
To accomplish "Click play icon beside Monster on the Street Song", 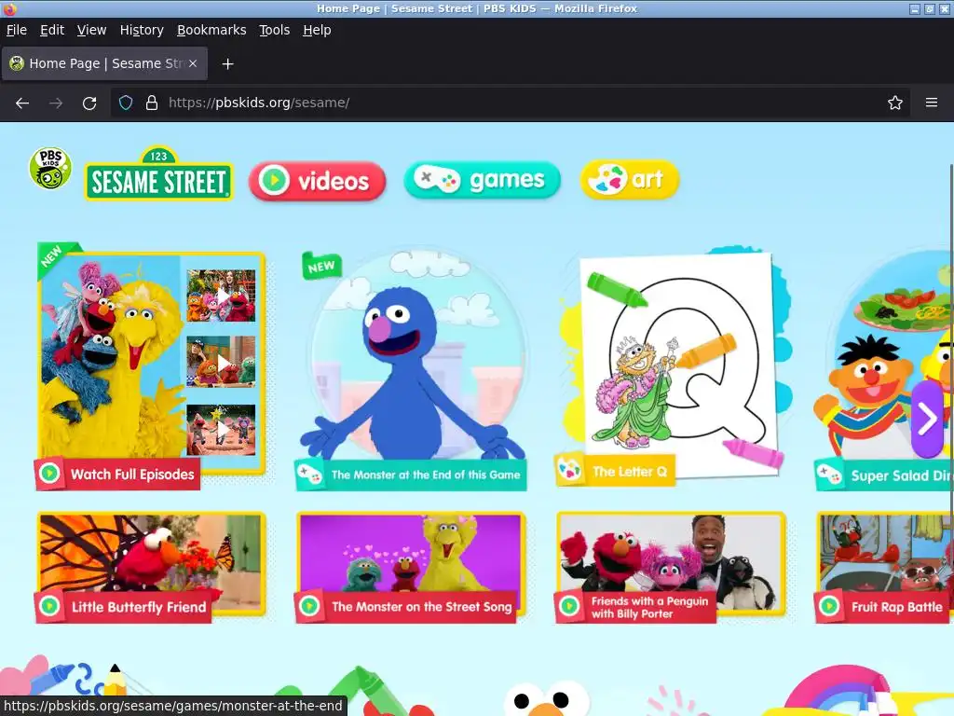I will pos(309,606).
